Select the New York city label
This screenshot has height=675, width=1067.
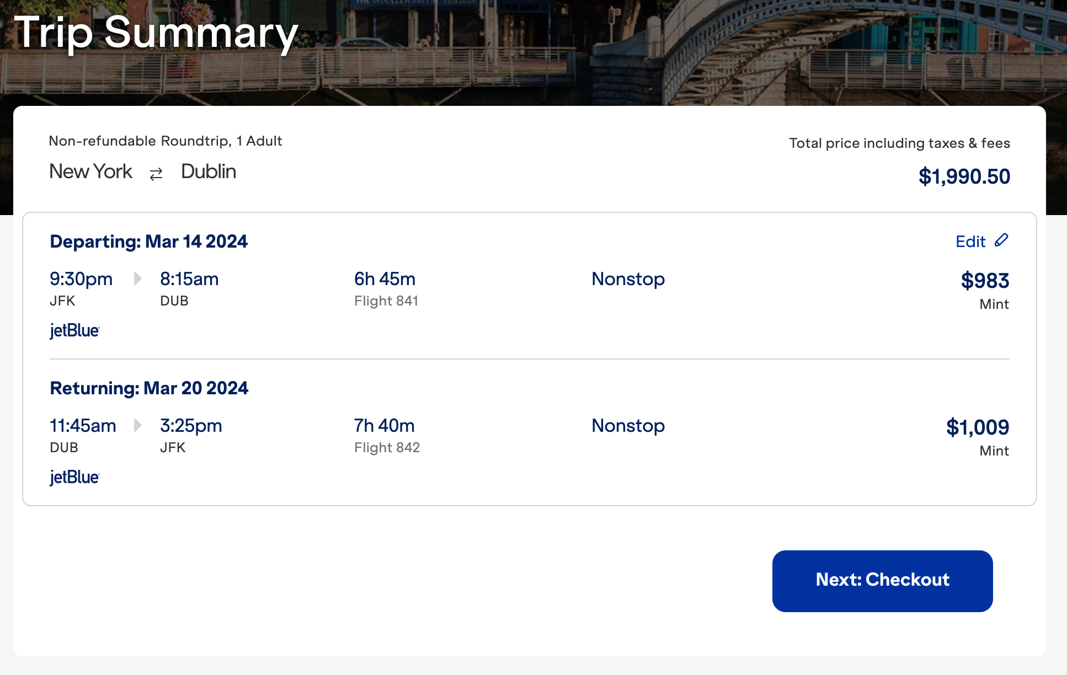click(90, 172)
